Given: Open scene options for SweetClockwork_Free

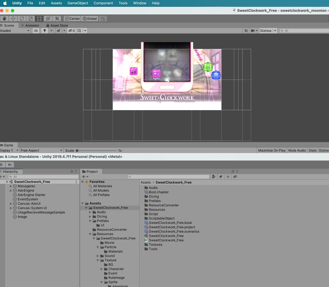Looking at the screenshot, I should (x=76, y=182).
